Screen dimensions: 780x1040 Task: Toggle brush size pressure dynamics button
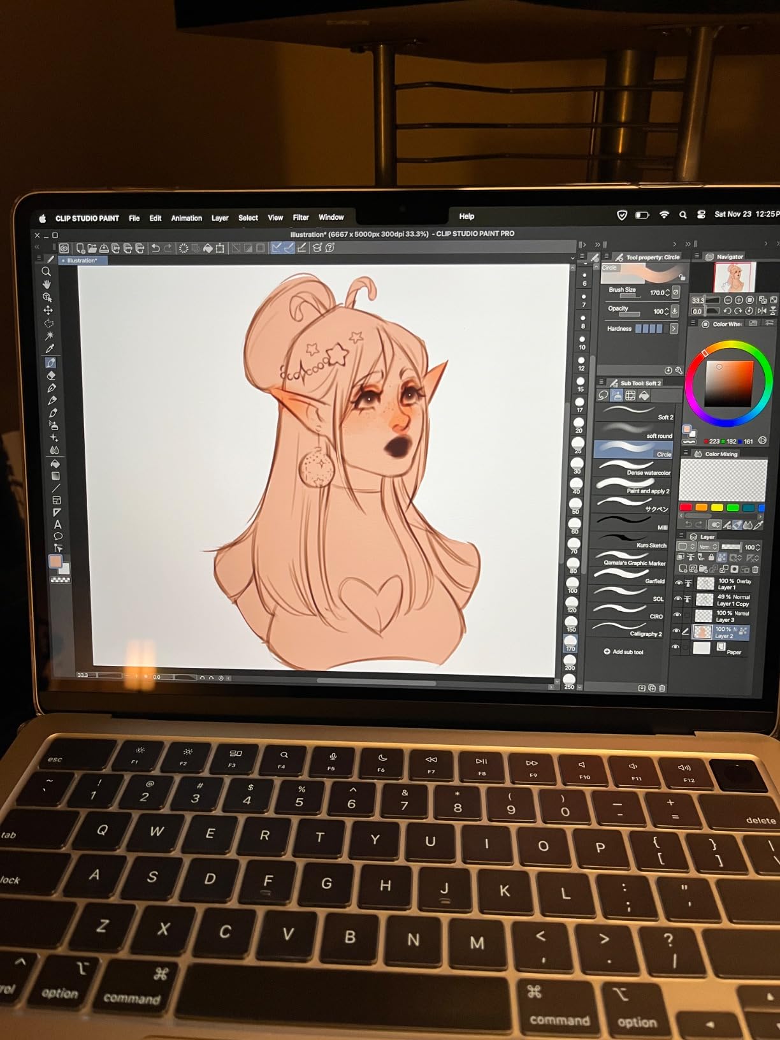click(675, 292)
